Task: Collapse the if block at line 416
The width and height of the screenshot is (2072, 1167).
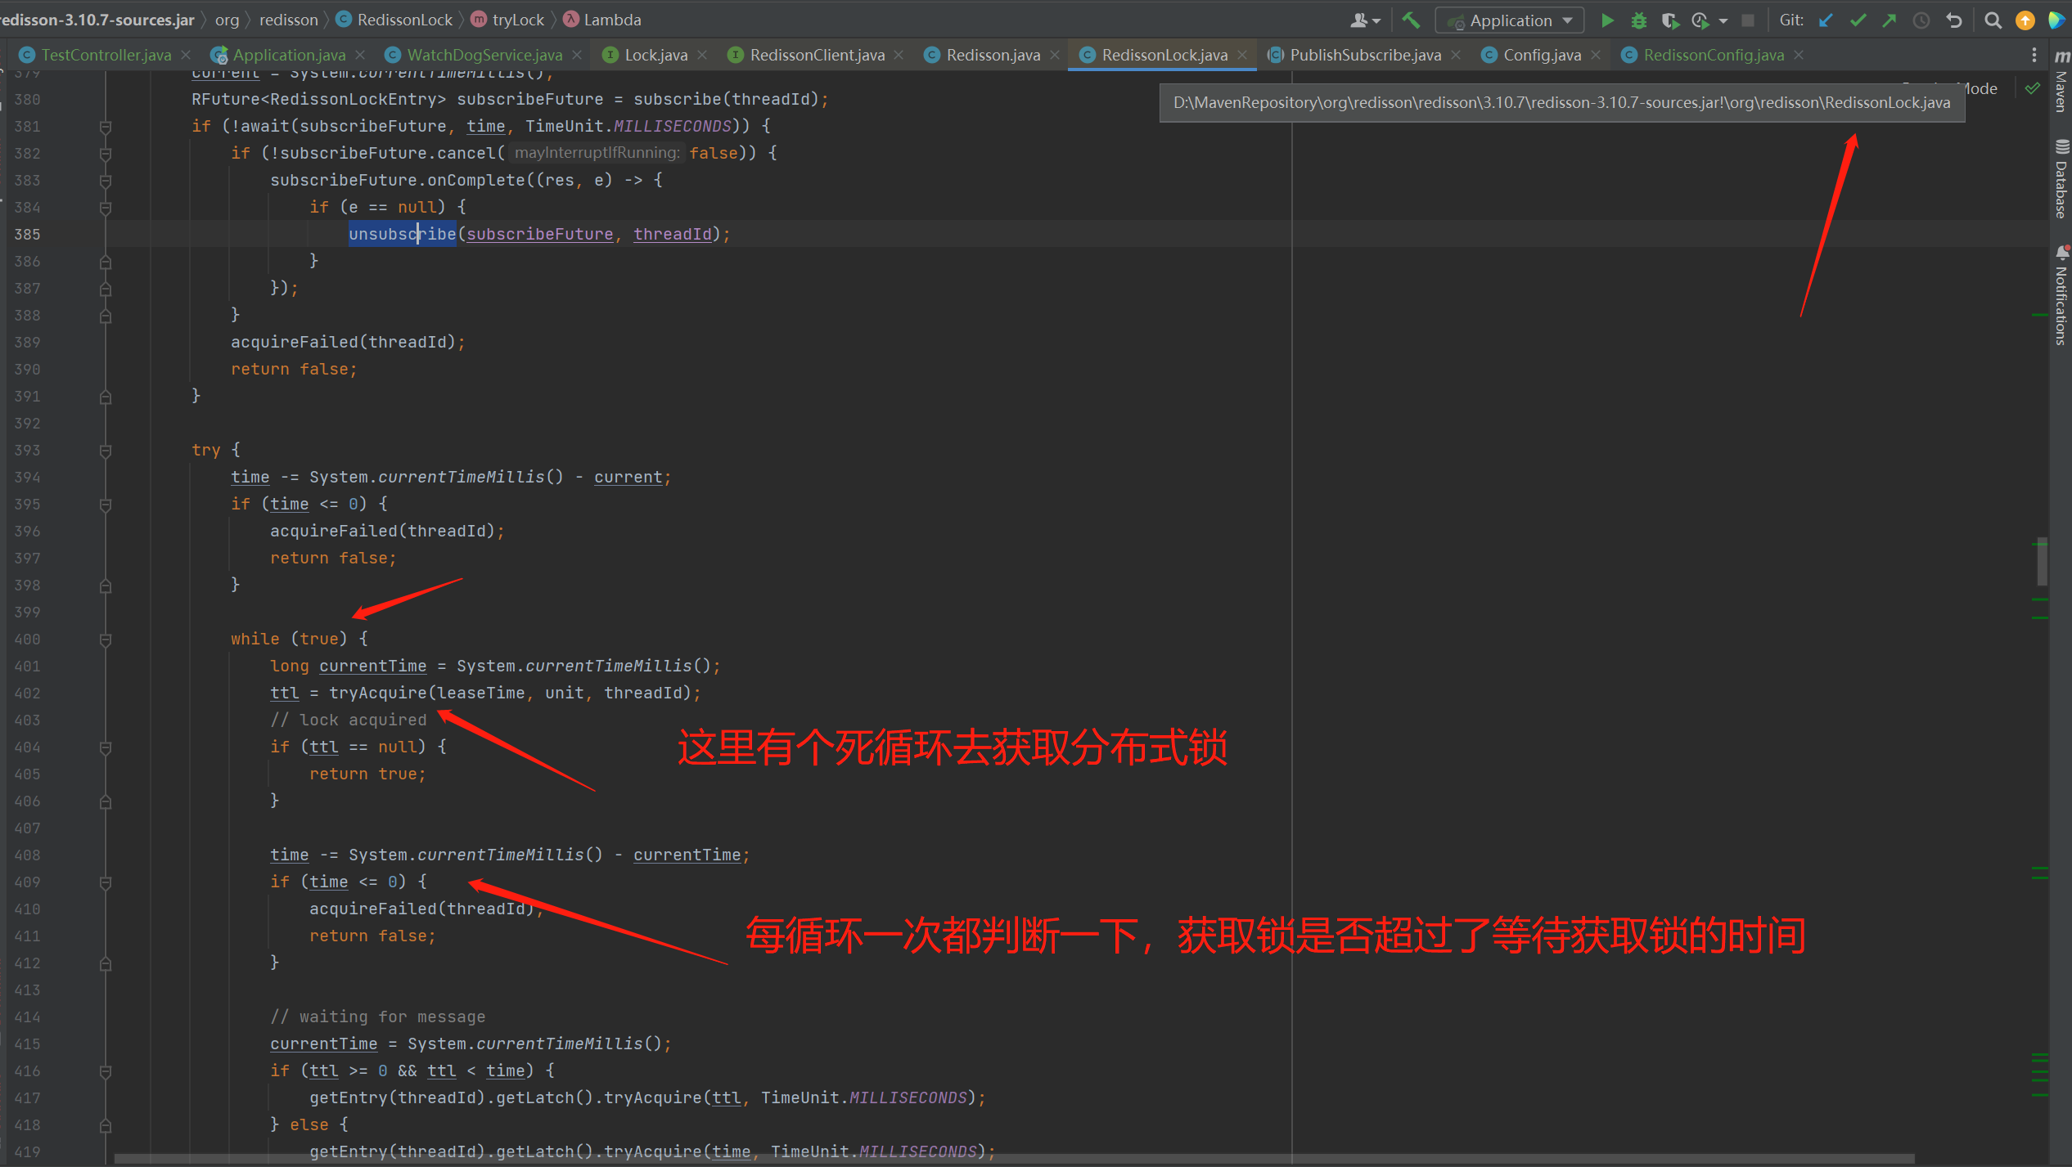Action: click(x=106, y=1071)
